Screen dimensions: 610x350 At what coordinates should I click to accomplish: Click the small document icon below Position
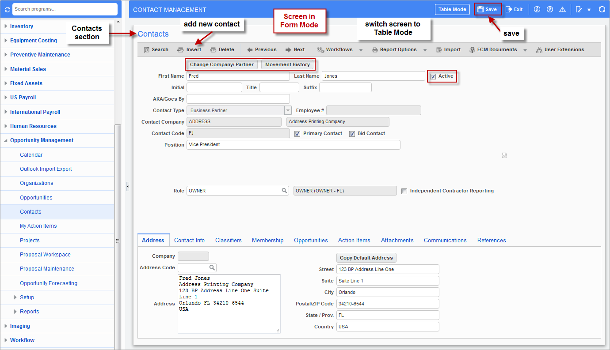(504, 155)
